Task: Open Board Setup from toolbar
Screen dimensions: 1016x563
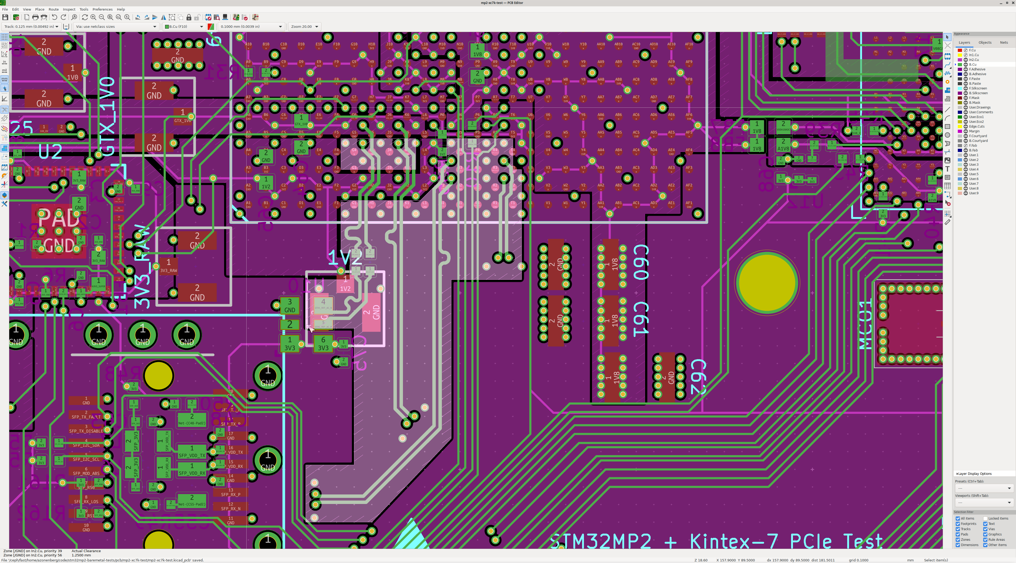Action: pyautogui.click(x=16, y=17)
